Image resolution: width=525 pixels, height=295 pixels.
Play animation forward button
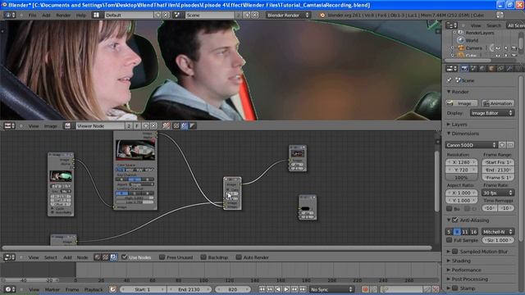tap(286, 289)
